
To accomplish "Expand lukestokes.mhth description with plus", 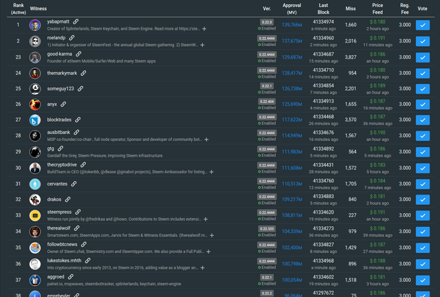I will tap(203, 268).
